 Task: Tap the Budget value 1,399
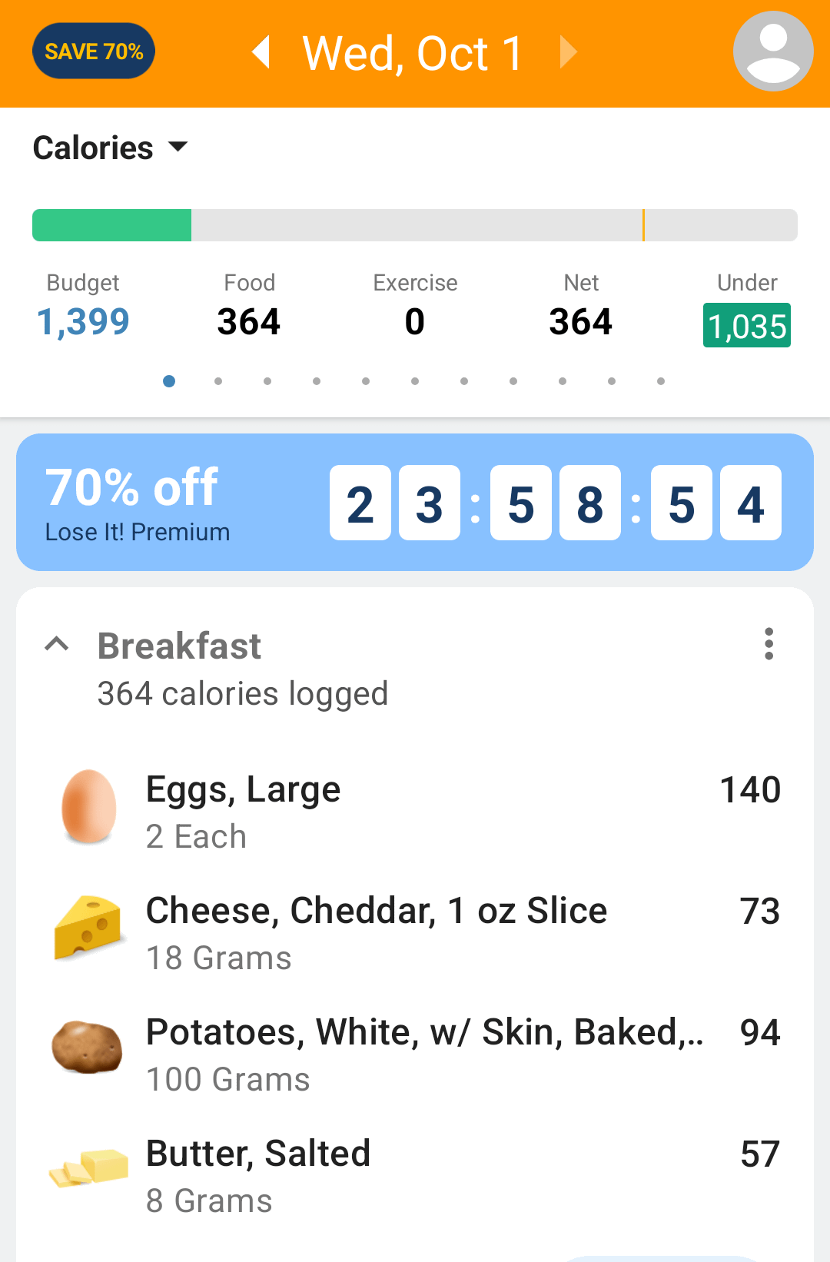point(83,321)
